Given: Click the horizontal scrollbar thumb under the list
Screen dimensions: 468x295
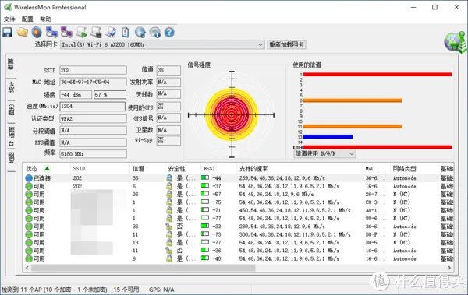Looking at the screenshot, I should (144, 268).
